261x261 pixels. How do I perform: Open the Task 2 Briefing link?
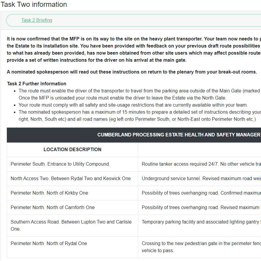pos(37,20)
